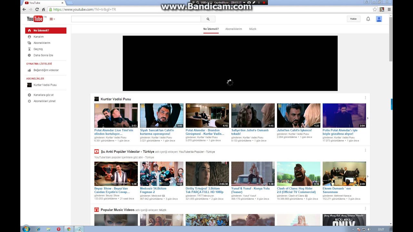Click the TRTTelevizyon uploader link
The image size is (413, 232).
(206, 196)
